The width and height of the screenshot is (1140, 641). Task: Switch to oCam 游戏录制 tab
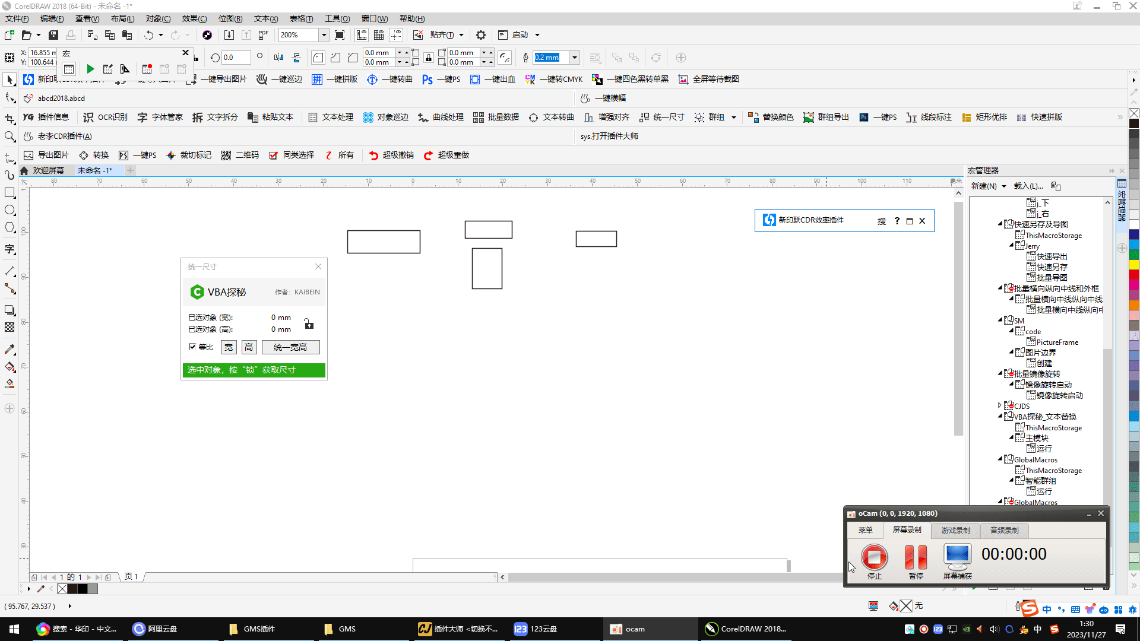pos(955,530)
